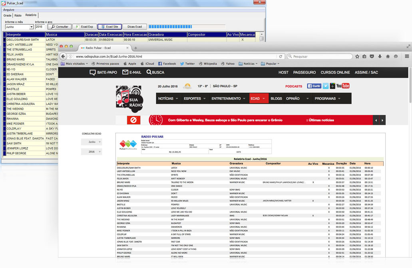Image resolution: width=412 pixels, height=268 pixels.
Task: Open a new browser tab with plus button
Action: pyautogui.click(x=135, y=48)
